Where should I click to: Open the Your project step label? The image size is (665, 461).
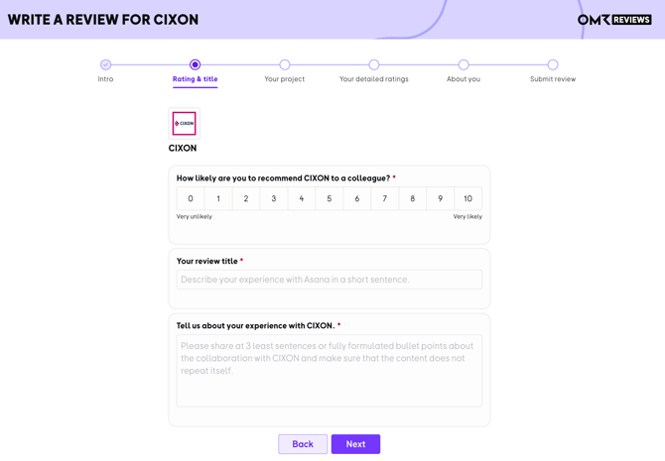click(285, 78)
